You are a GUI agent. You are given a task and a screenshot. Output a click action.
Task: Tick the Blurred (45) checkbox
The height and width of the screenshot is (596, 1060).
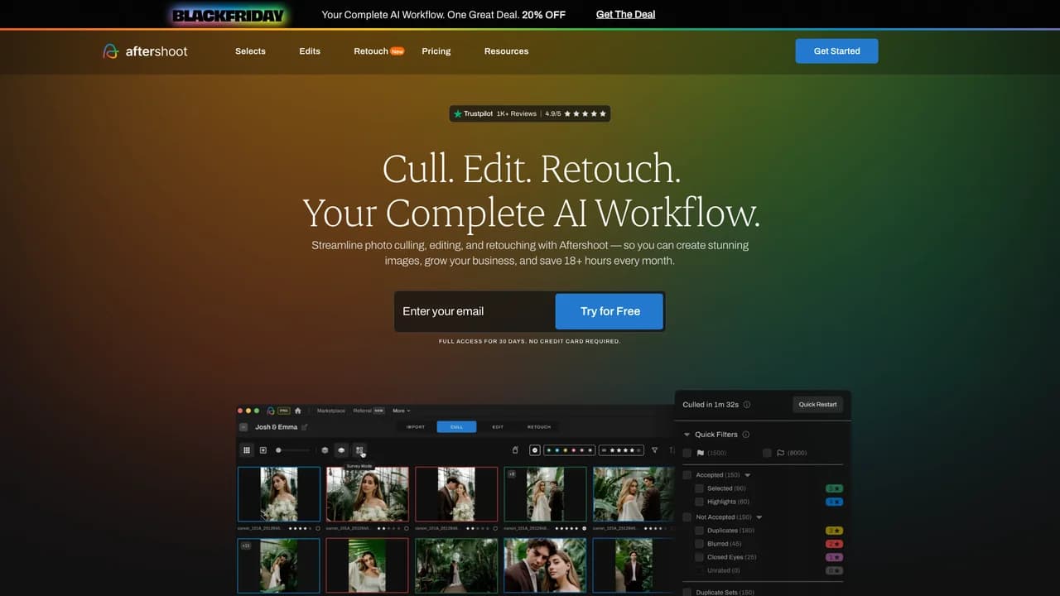(x=700, y=544)
